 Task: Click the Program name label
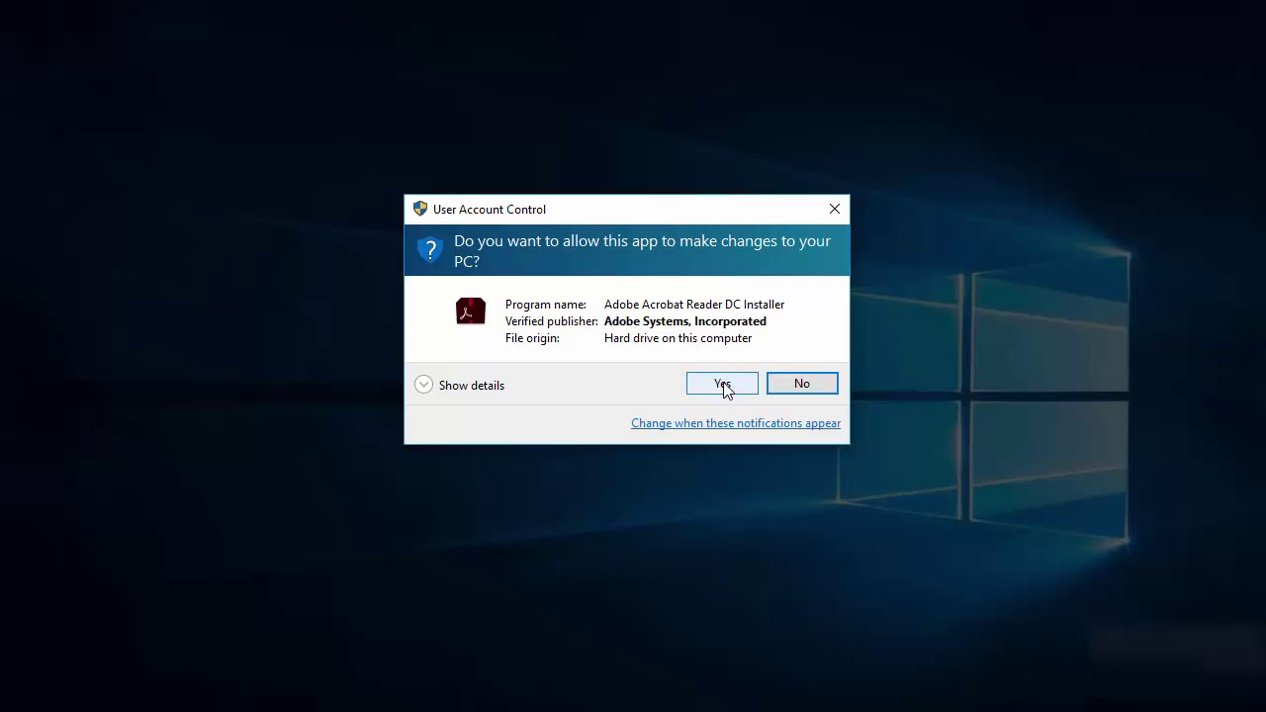click(x=546, y=305)
